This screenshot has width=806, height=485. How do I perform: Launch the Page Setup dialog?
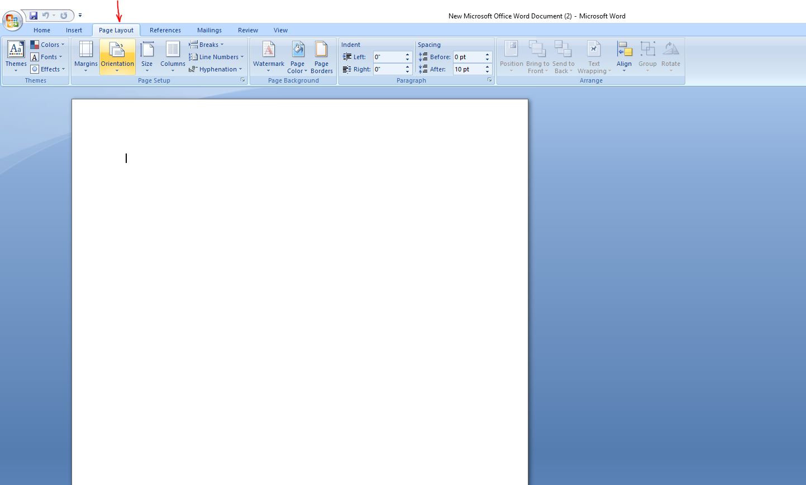243,80
